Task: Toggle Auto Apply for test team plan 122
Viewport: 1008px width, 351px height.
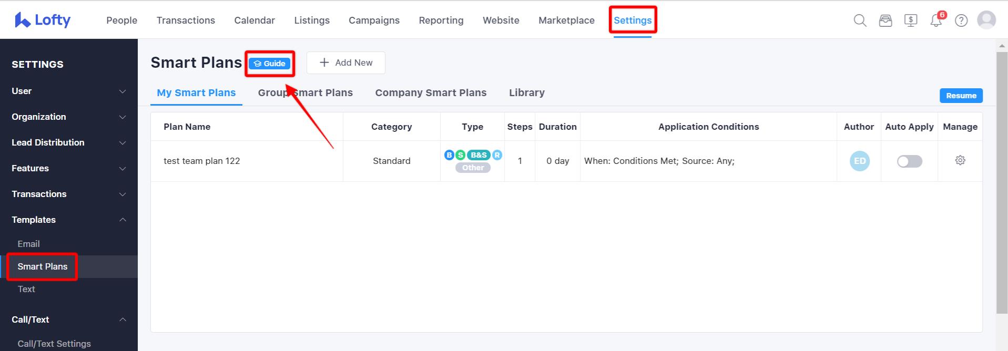Action: coord(909,161)
